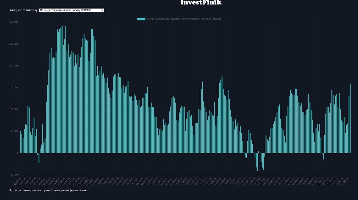Screen dimensions: 358x200
Task: Click the first bar at the chart's left edge
Action: tap(20, 142)
